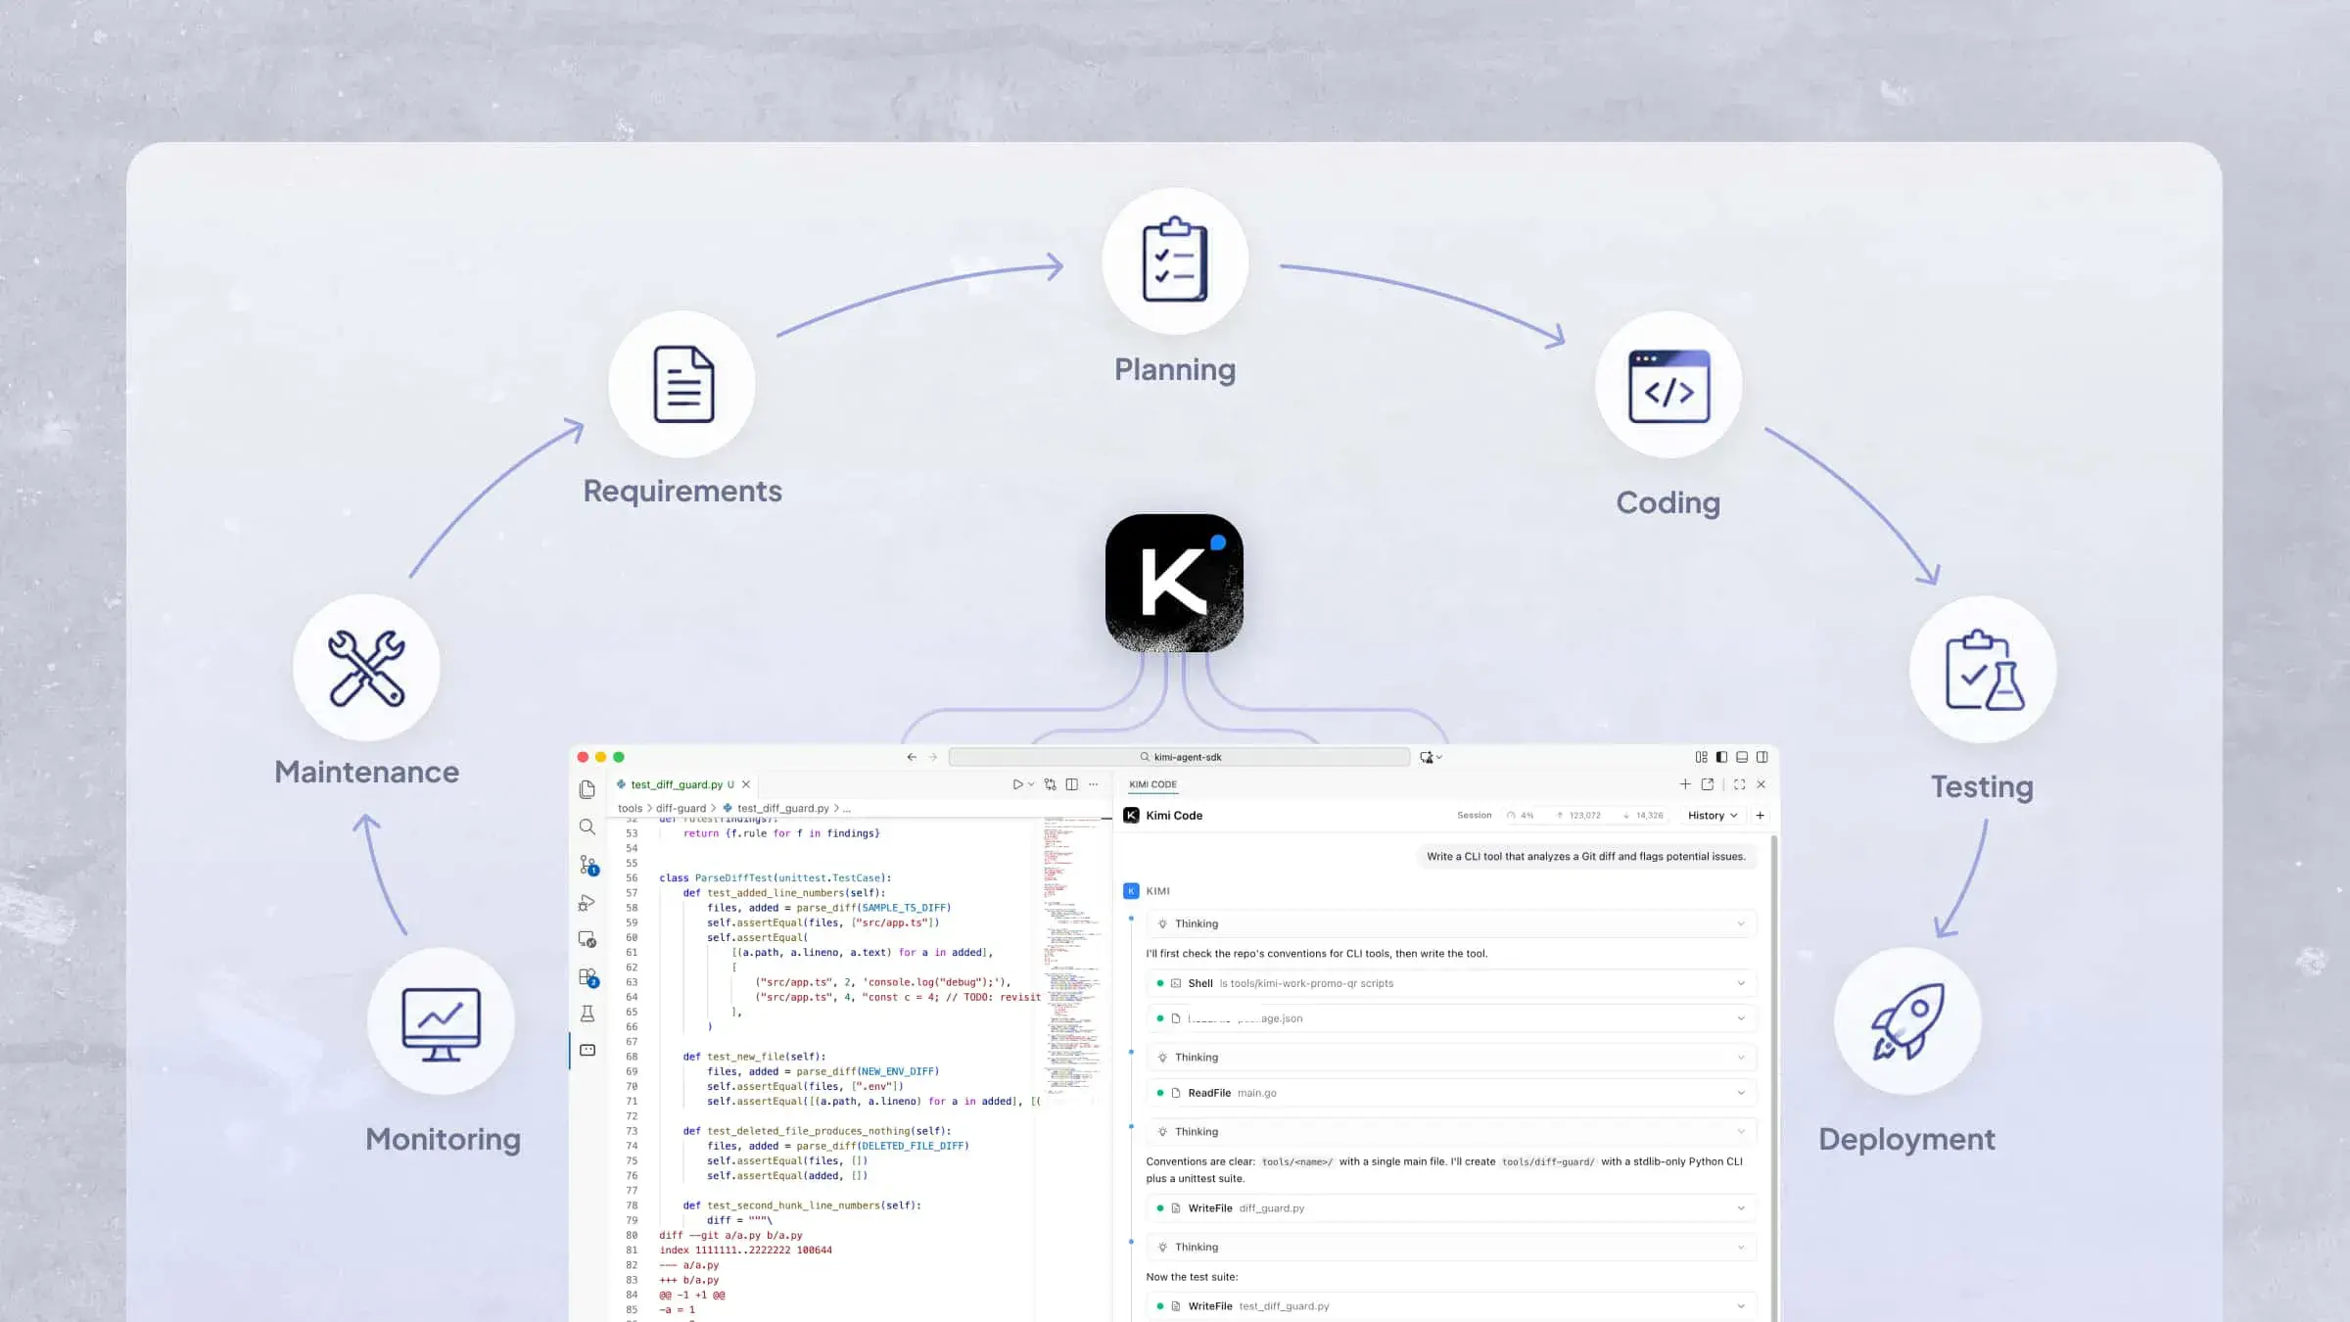This screenshot has height=1322, width=2350.
Task: Click the 123,072 upload token count
Action: 1578,816
